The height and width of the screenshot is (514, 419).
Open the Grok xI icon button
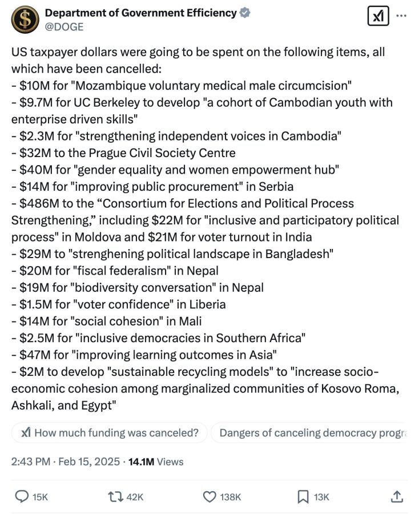coord(378,17)
